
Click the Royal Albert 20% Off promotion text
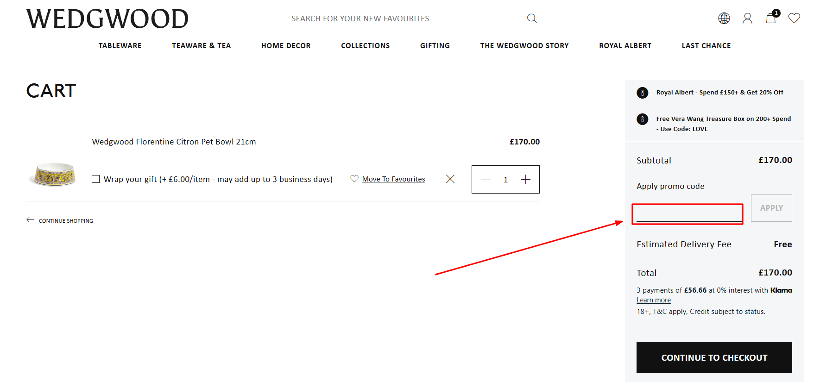(719, 93)
